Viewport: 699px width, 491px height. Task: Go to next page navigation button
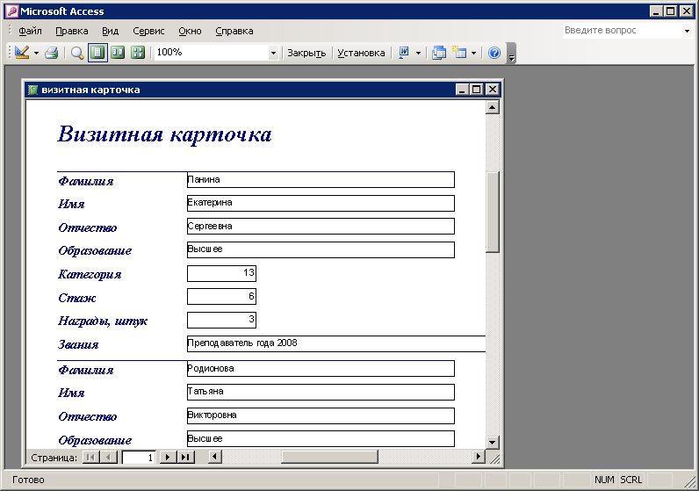tap(168, 457)
